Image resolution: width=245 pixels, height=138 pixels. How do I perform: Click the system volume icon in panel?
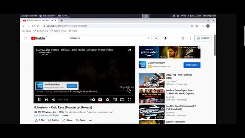coord(173,16)
